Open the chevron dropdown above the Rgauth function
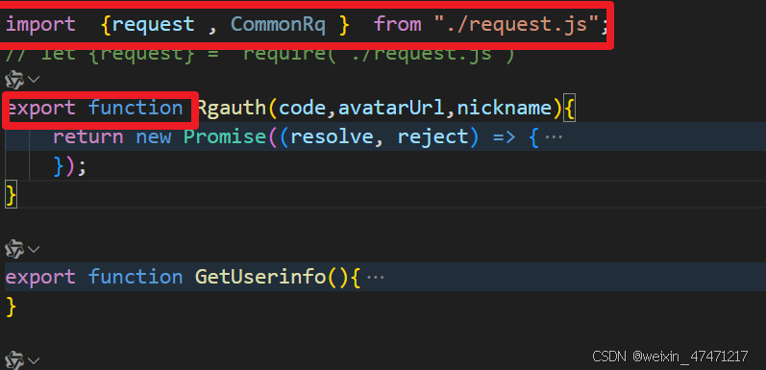Viewport: 766px width, 370px height. point(34,79)
